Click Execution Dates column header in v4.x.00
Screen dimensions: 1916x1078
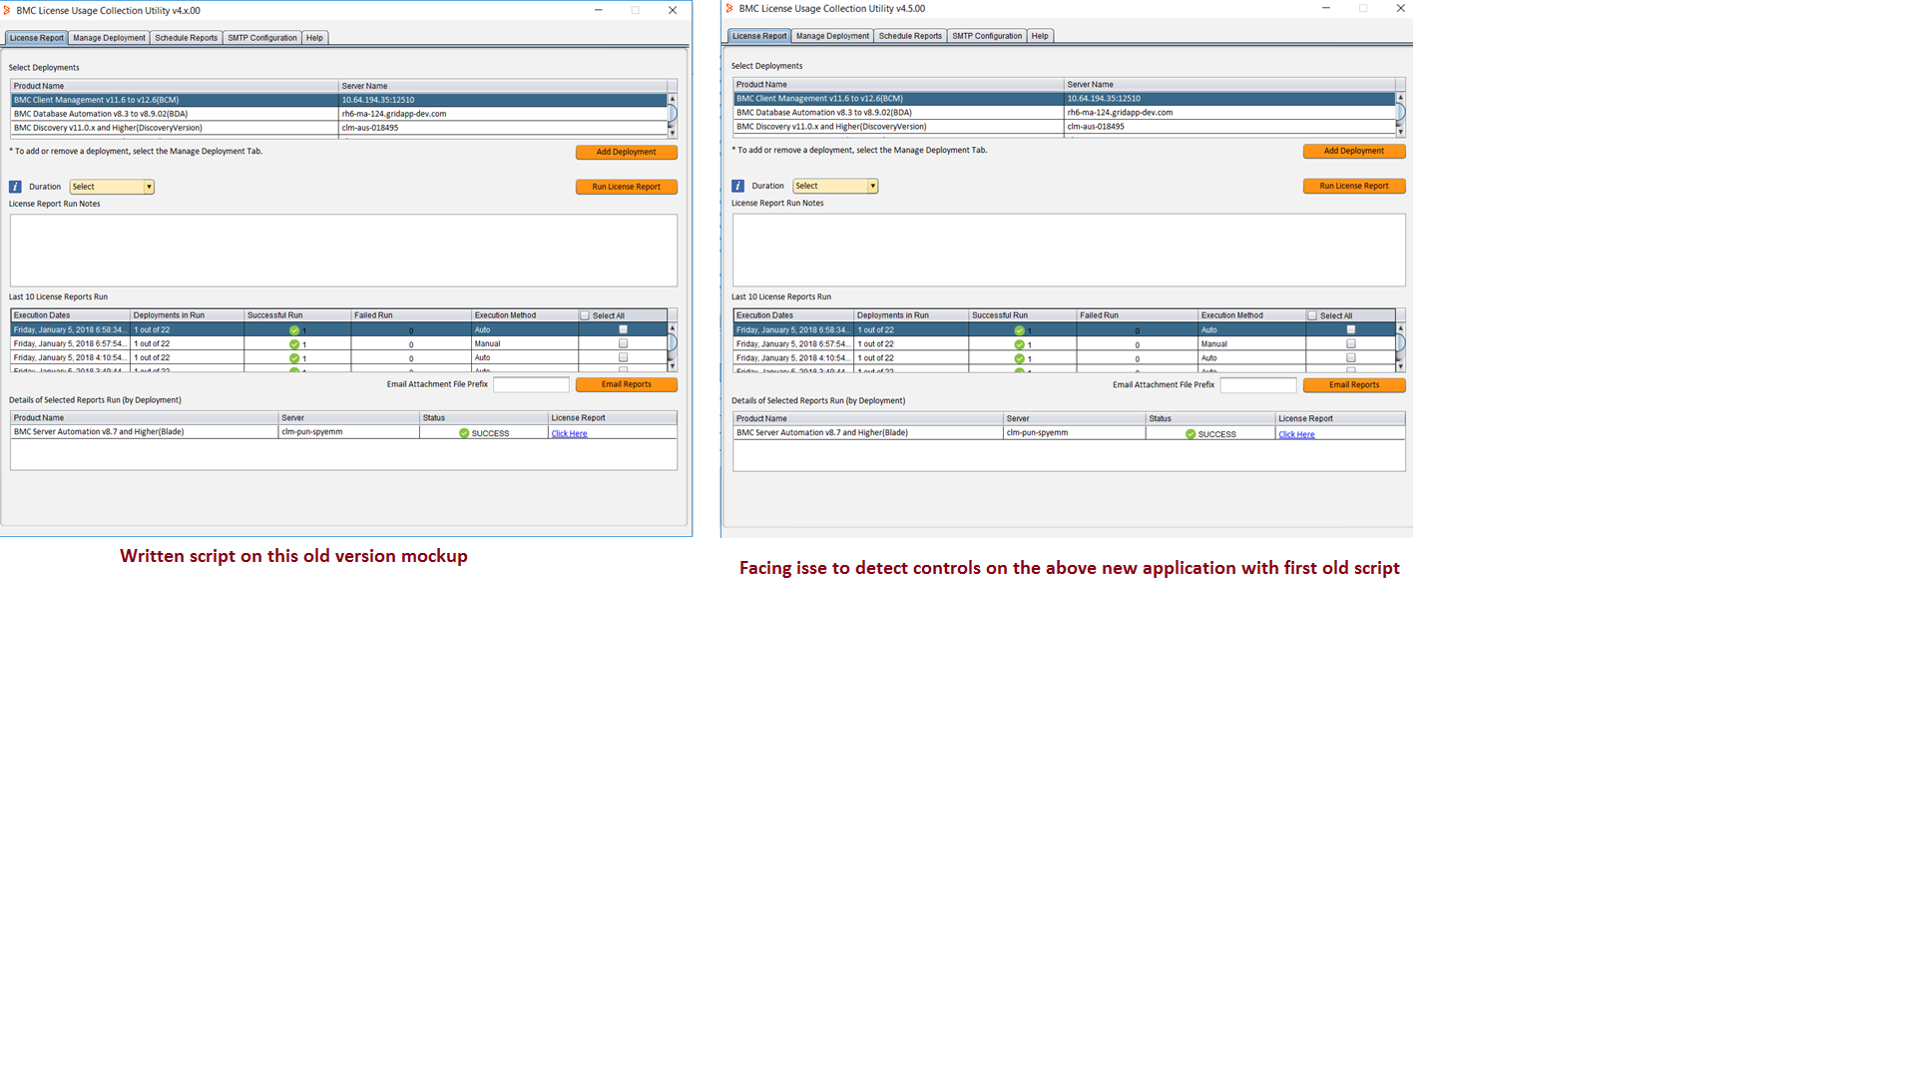[70, 315]
